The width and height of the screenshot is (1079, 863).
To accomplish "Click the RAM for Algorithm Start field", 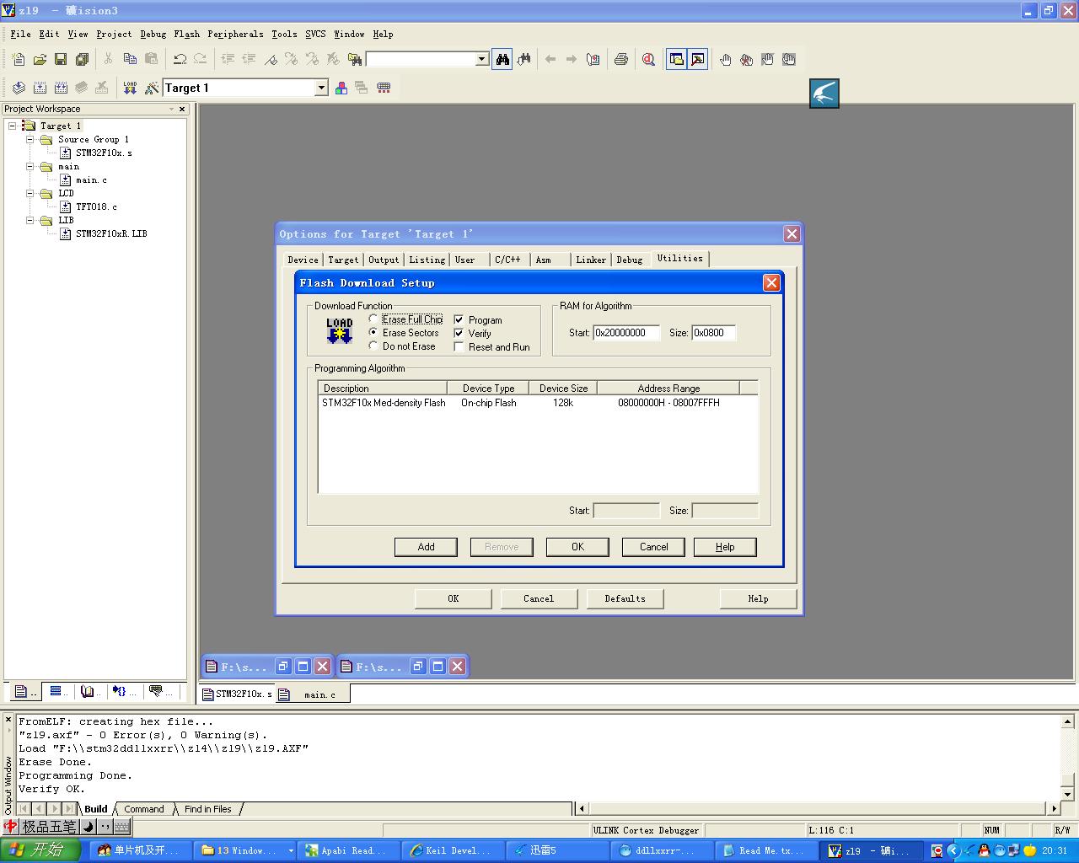I will pos(626,333).
